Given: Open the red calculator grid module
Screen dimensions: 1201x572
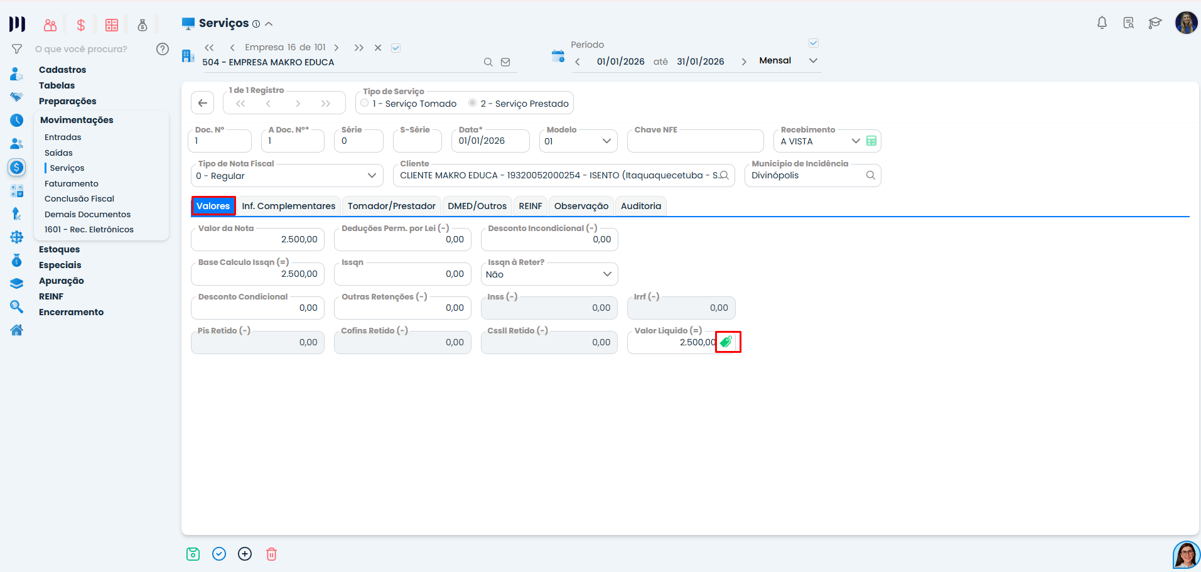Looking at the screenshot, I should 112,25.
